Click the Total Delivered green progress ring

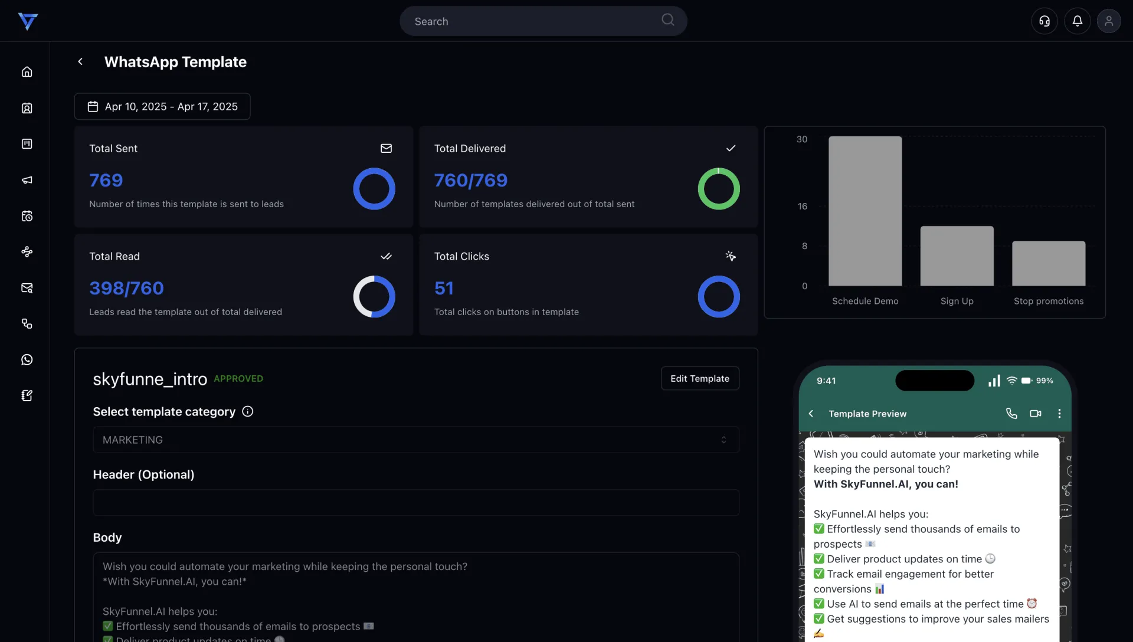coord(719,189)
